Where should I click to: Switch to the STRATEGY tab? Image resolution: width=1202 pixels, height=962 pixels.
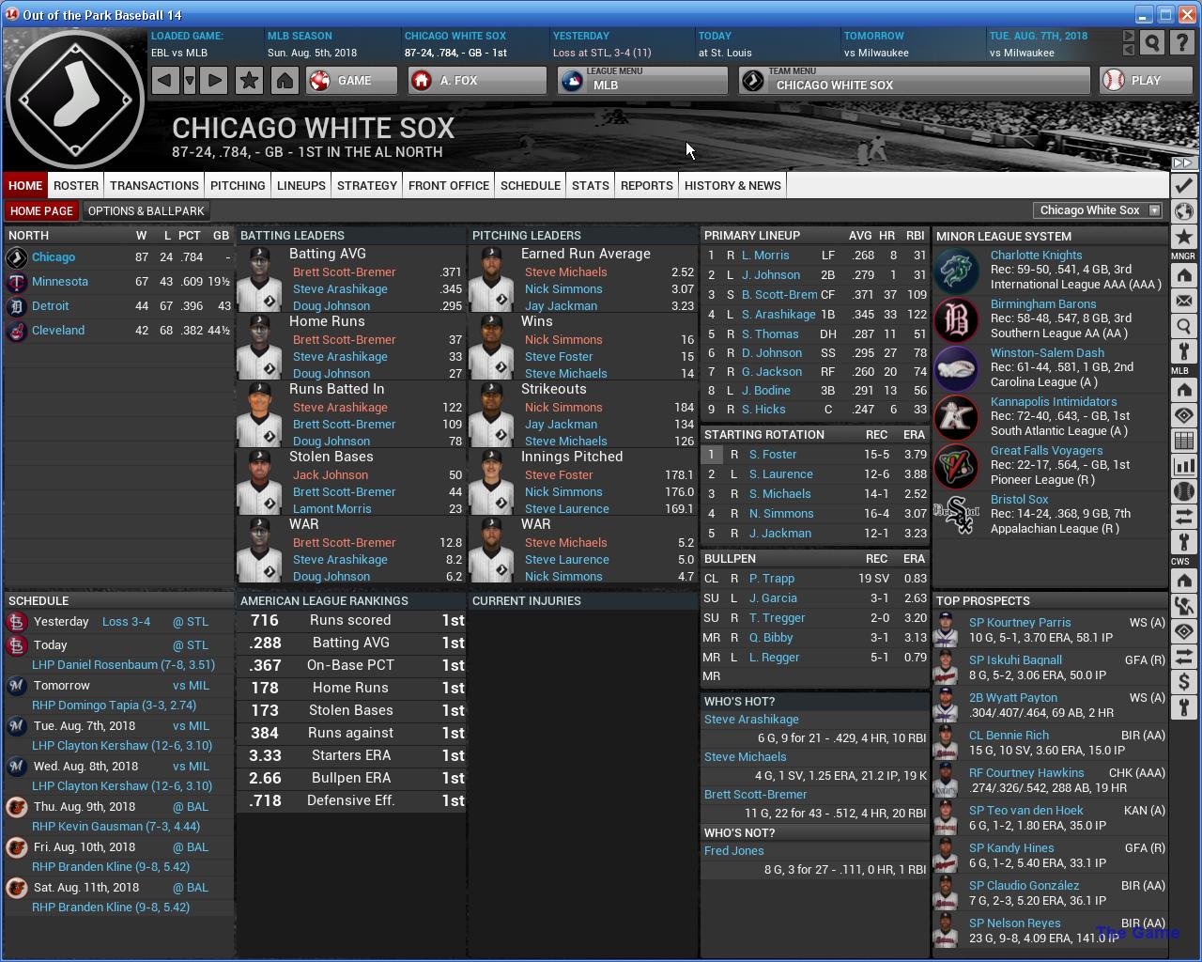tap(367, 185)
